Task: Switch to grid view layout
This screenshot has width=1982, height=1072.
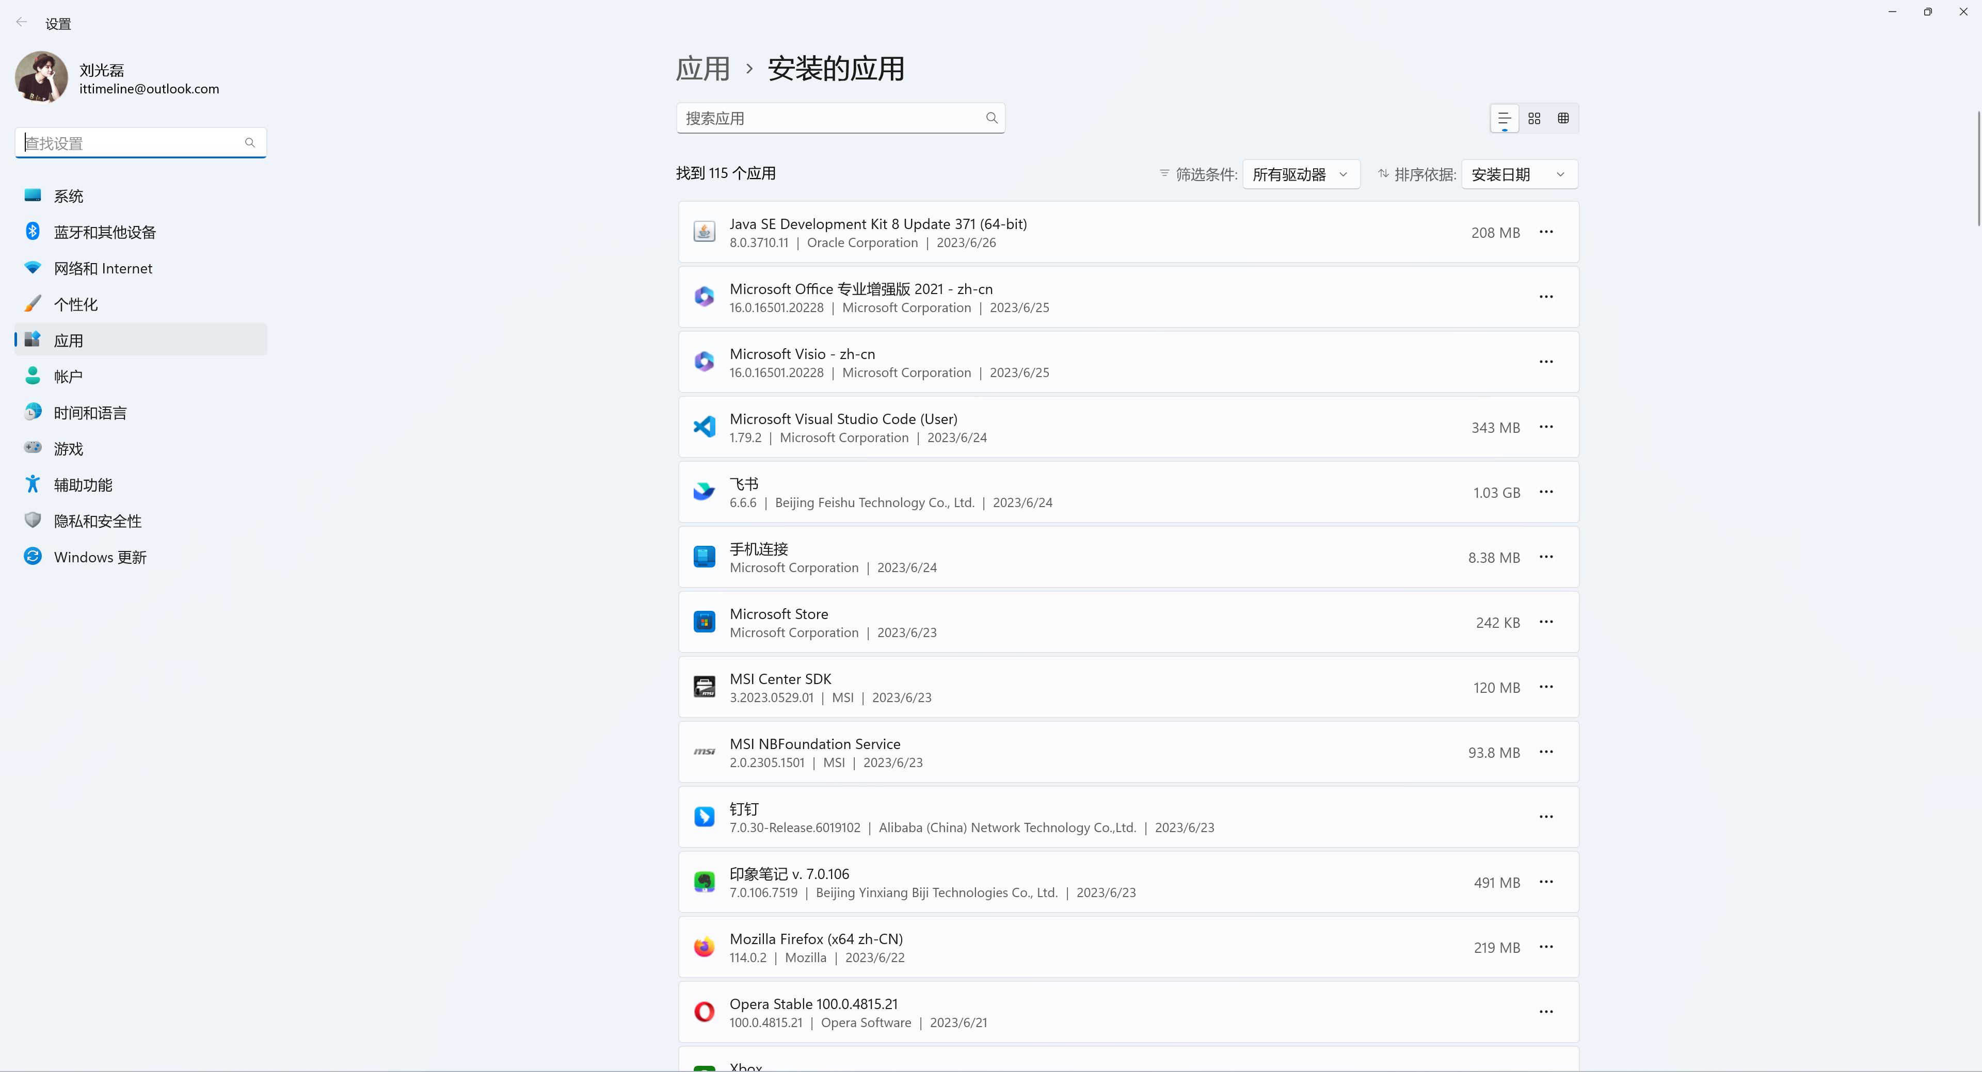Action: [x=1534, y=118]
